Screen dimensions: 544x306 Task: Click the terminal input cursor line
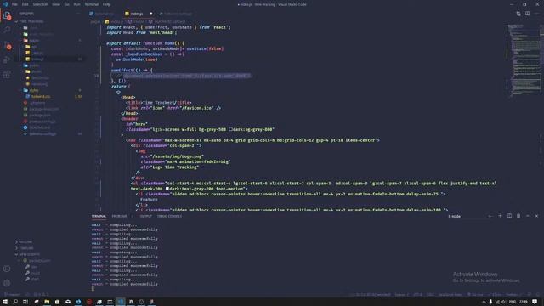93,288
